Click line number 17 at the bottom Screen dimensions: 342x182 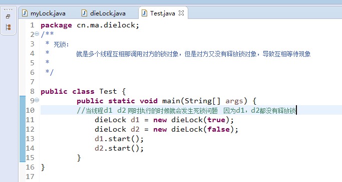pos(30,177)
